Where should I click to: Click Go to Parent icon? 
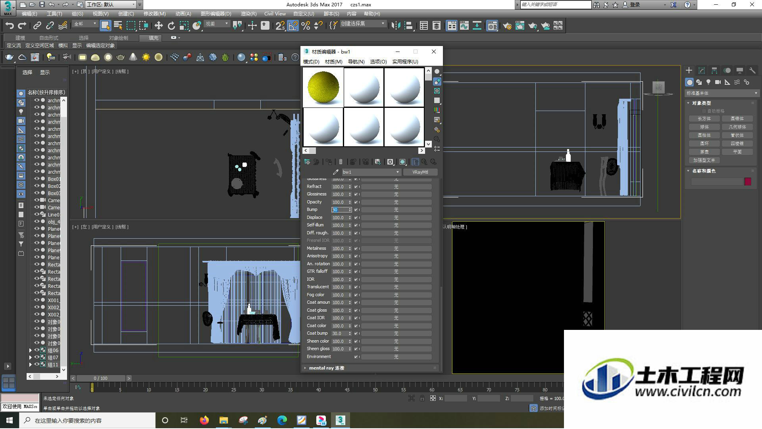pyautogui.click(x=424, y=162)
